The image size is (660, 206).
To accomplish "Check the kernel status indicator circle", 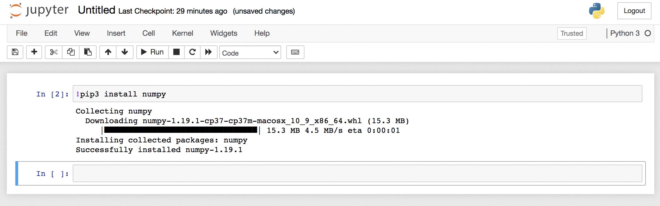I will pos(648,33).
